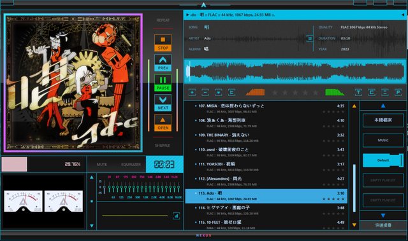Toggle SHUFFLE mode

tap(163, 146)
